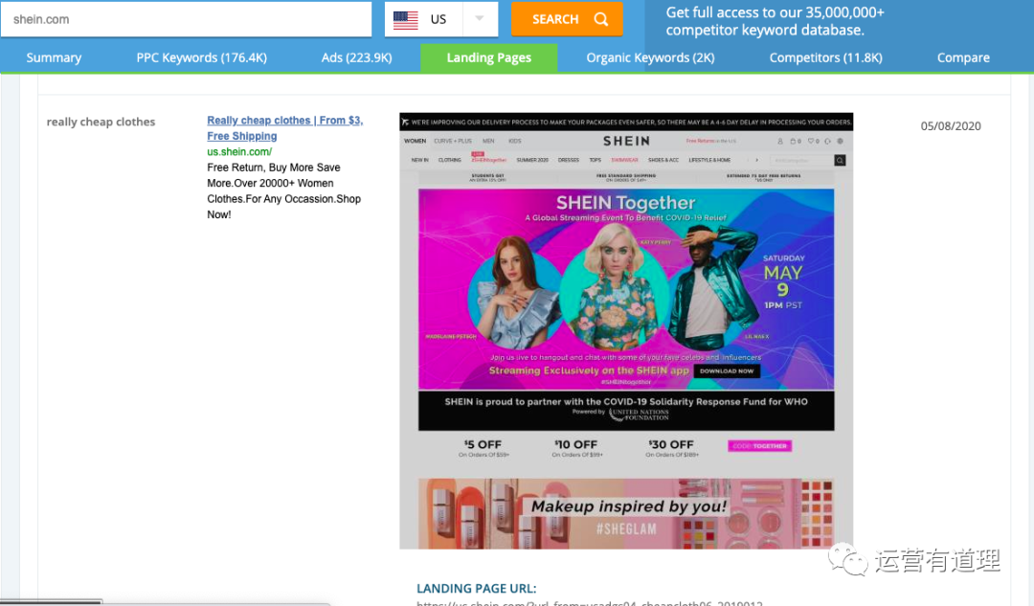Click the us.shein.com/ green display URL

(239, 151)
